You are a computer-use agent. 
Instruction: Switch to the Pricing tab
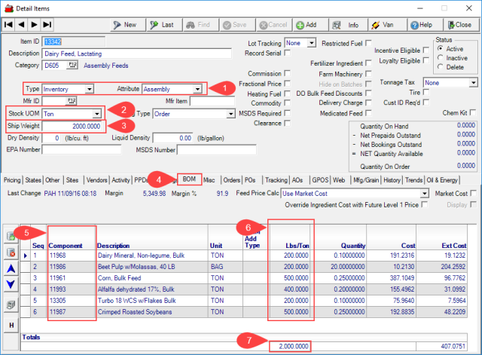tap(12, 180)
